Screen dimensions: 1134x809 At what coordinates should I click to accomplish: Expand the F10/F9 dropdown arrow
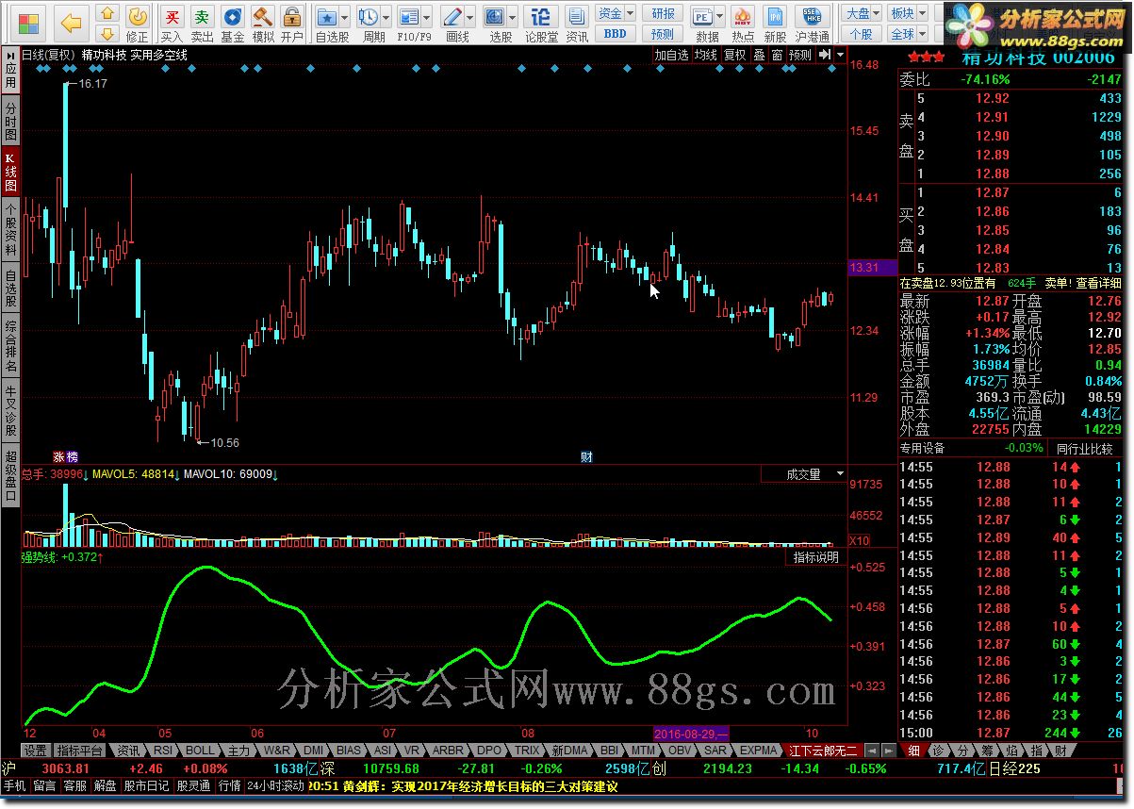(x=427, y=17)
